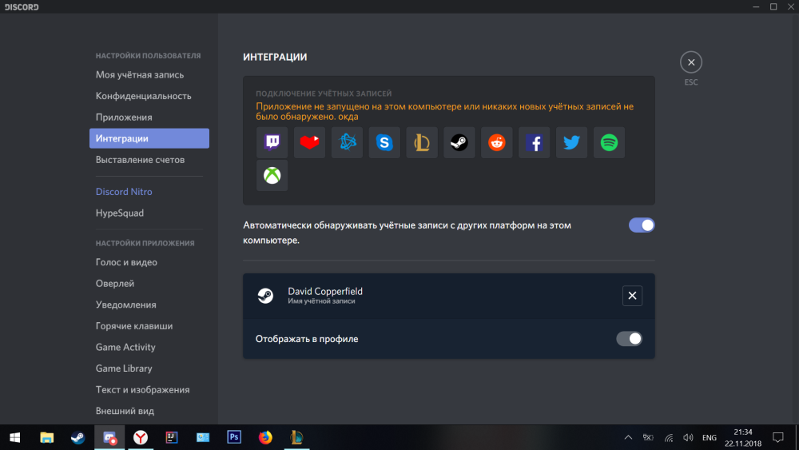Open 'Конфиденциальность' settings section
This screenshot has width=799, height=450.
point(144,96)
